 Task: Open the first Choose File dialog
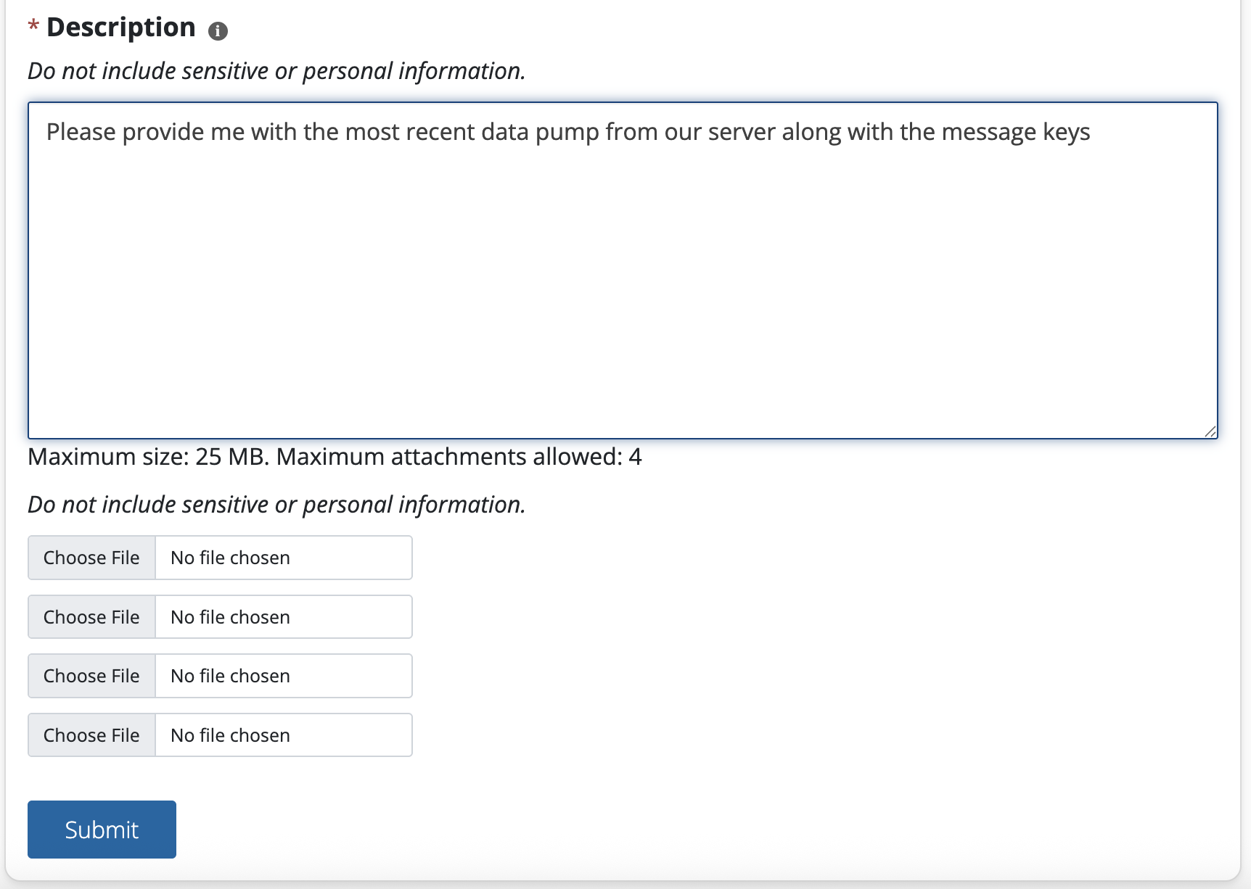(91, 557)
